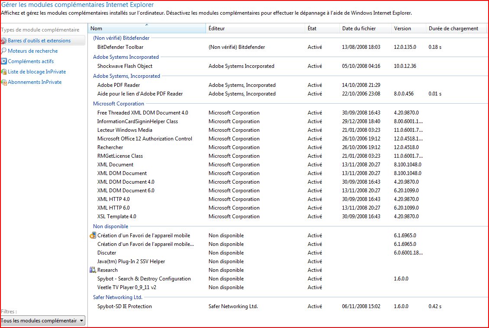
Task: Click the version value 10.0.12.36
Action: [405, 66]
